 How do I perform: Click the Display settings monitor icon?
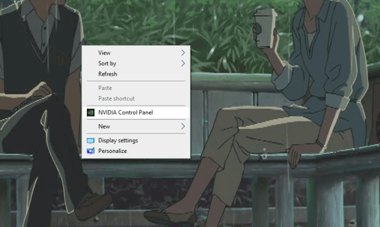click(91, 140)
